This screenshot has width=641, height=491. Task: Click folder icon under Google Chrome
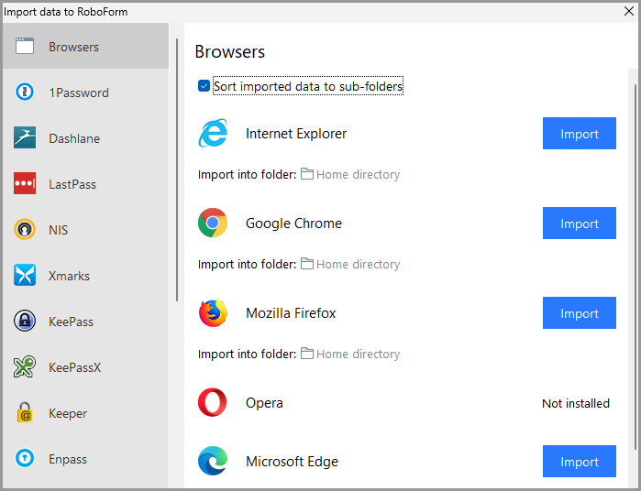coord(307,264)
